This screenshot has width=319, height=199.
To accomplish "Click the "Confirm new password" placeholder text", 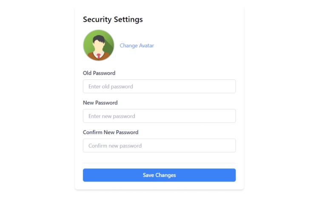I will click(115, 146).
